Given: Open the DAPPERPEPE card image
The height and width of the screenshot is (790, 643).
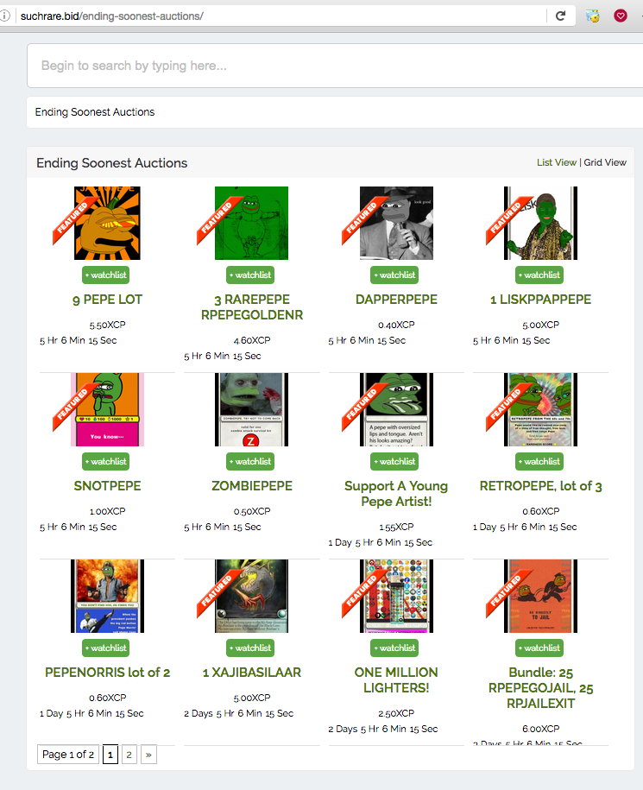Looking at the screenshot, I should point(396,224).
